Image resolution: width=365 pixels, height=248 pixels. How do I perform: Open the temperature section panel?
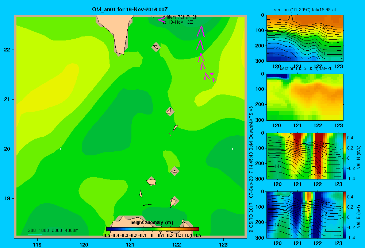point(305,38)
